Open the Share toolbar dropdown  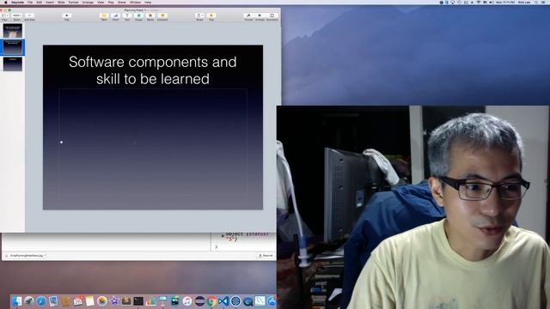(199, 16)
